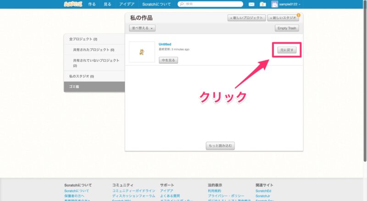Click the Untitled project cat thumbnail
Screen dimensions: 367x201
(x=141, y=52)
